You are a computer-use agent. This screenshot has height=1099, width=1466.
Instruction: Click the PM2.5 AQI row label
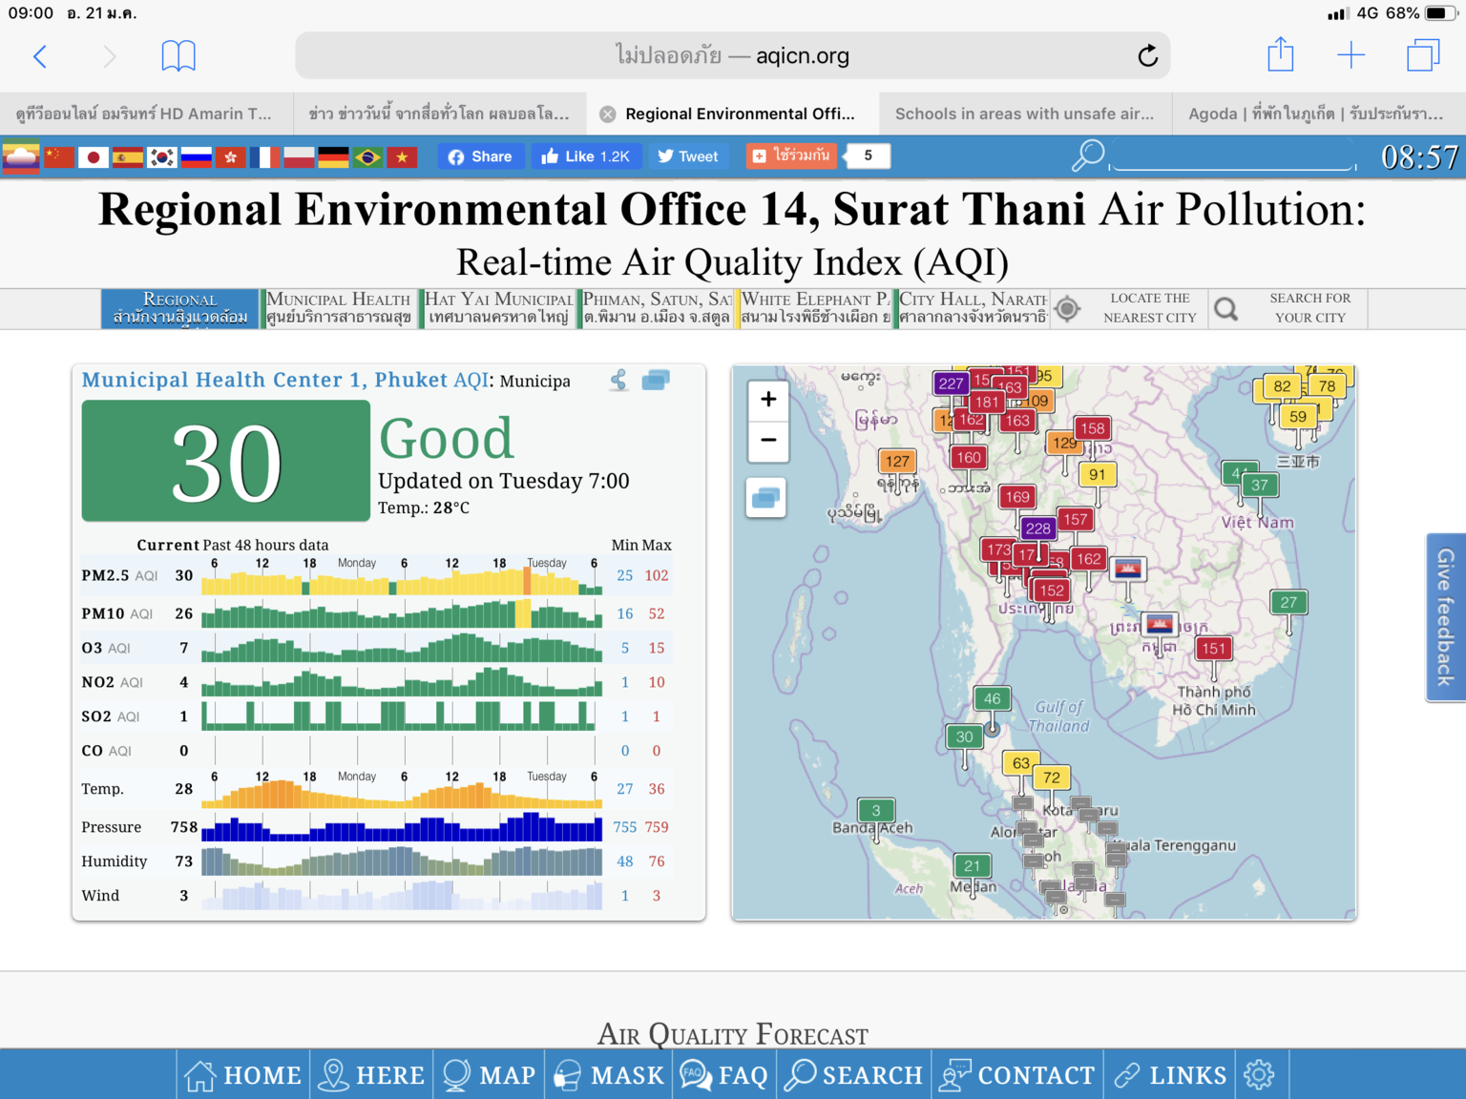pyautogui.click(x=119, y=575)
